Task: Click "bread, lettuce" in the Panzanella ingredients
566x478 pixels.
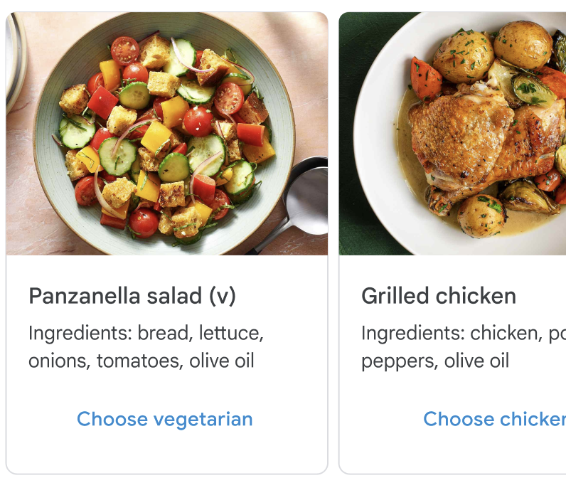Action: [201, 333]
